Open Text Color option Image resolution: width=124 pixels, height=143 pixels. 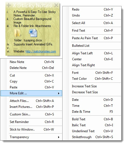pos(92,79)
